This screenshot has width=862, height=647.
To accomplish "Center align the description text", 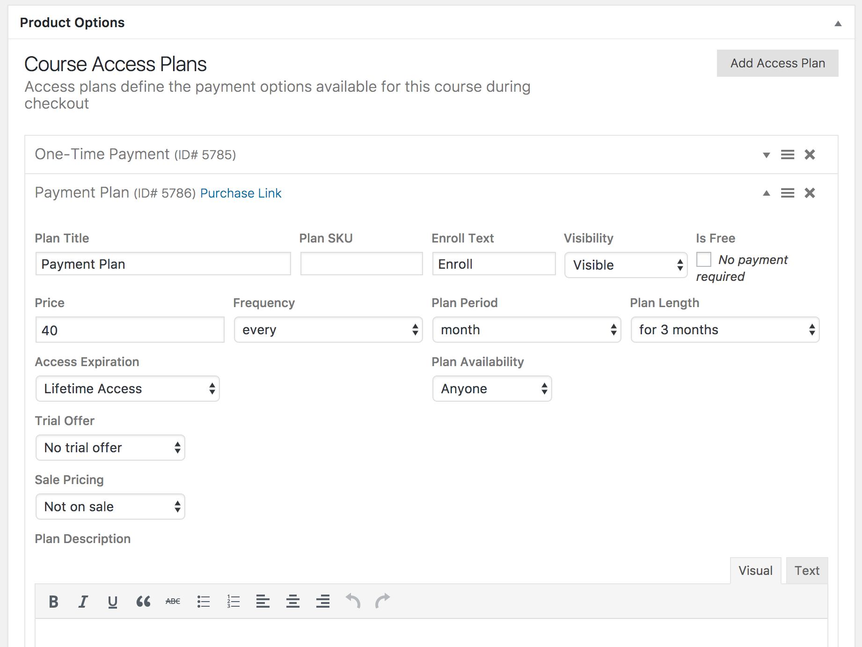I will click(x=293, y=602).
